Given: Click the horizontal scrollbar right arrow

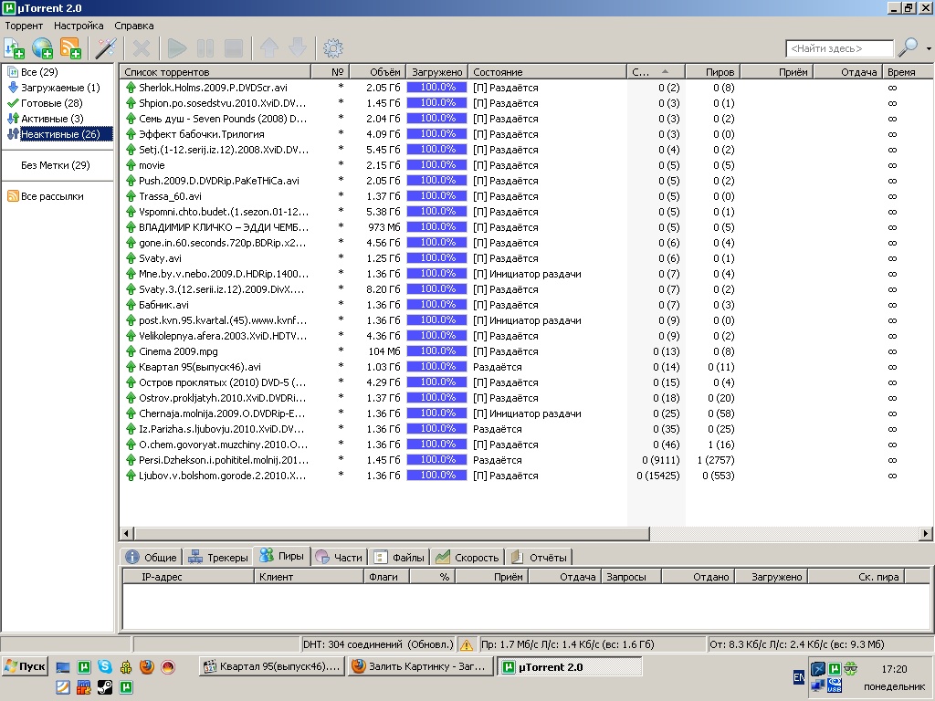Looking at the screenshot, I should click(x=926, y=533).
